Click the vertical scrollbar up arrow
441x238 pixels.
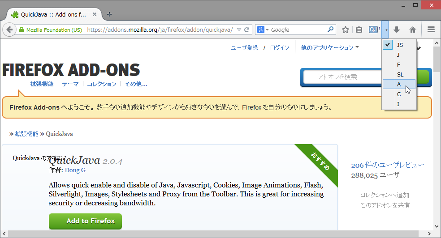point(437,43)
